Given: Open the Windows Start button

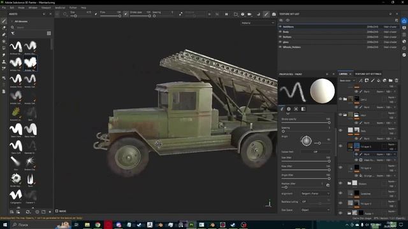Looking at the screenshot, I should pos(5,225).
